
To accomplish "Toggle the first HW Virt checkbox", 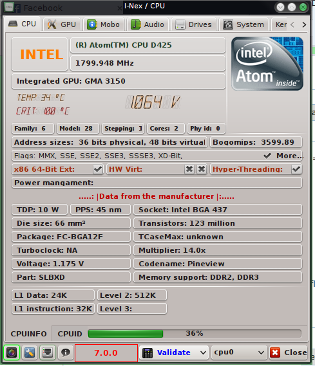I will coord(189,169).
